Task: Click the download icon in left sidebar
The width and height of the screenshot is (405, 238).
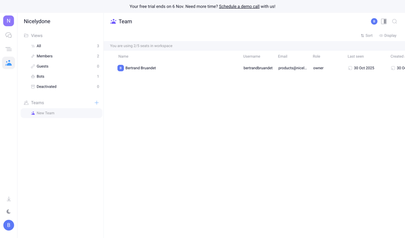Action: 9,199
